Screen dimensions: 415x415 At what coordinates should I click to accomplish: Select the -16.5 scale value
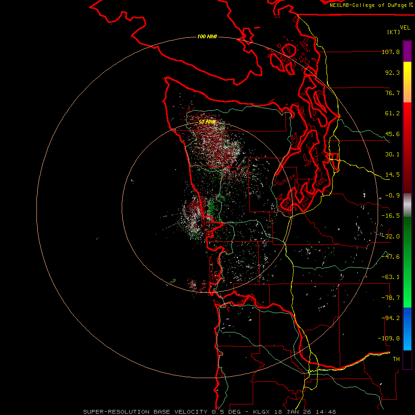tap(391, 216)
